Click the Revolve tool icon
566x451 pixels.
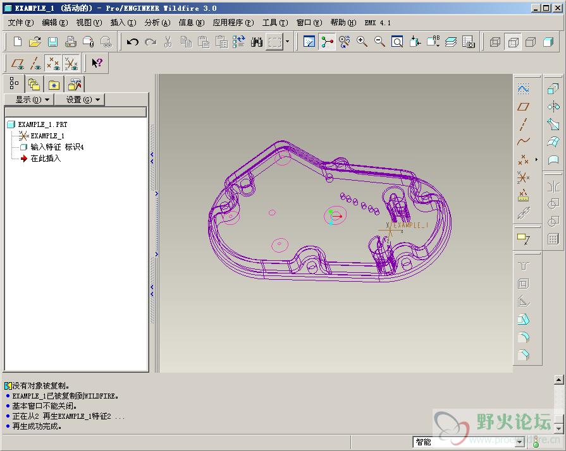point(553,107)
